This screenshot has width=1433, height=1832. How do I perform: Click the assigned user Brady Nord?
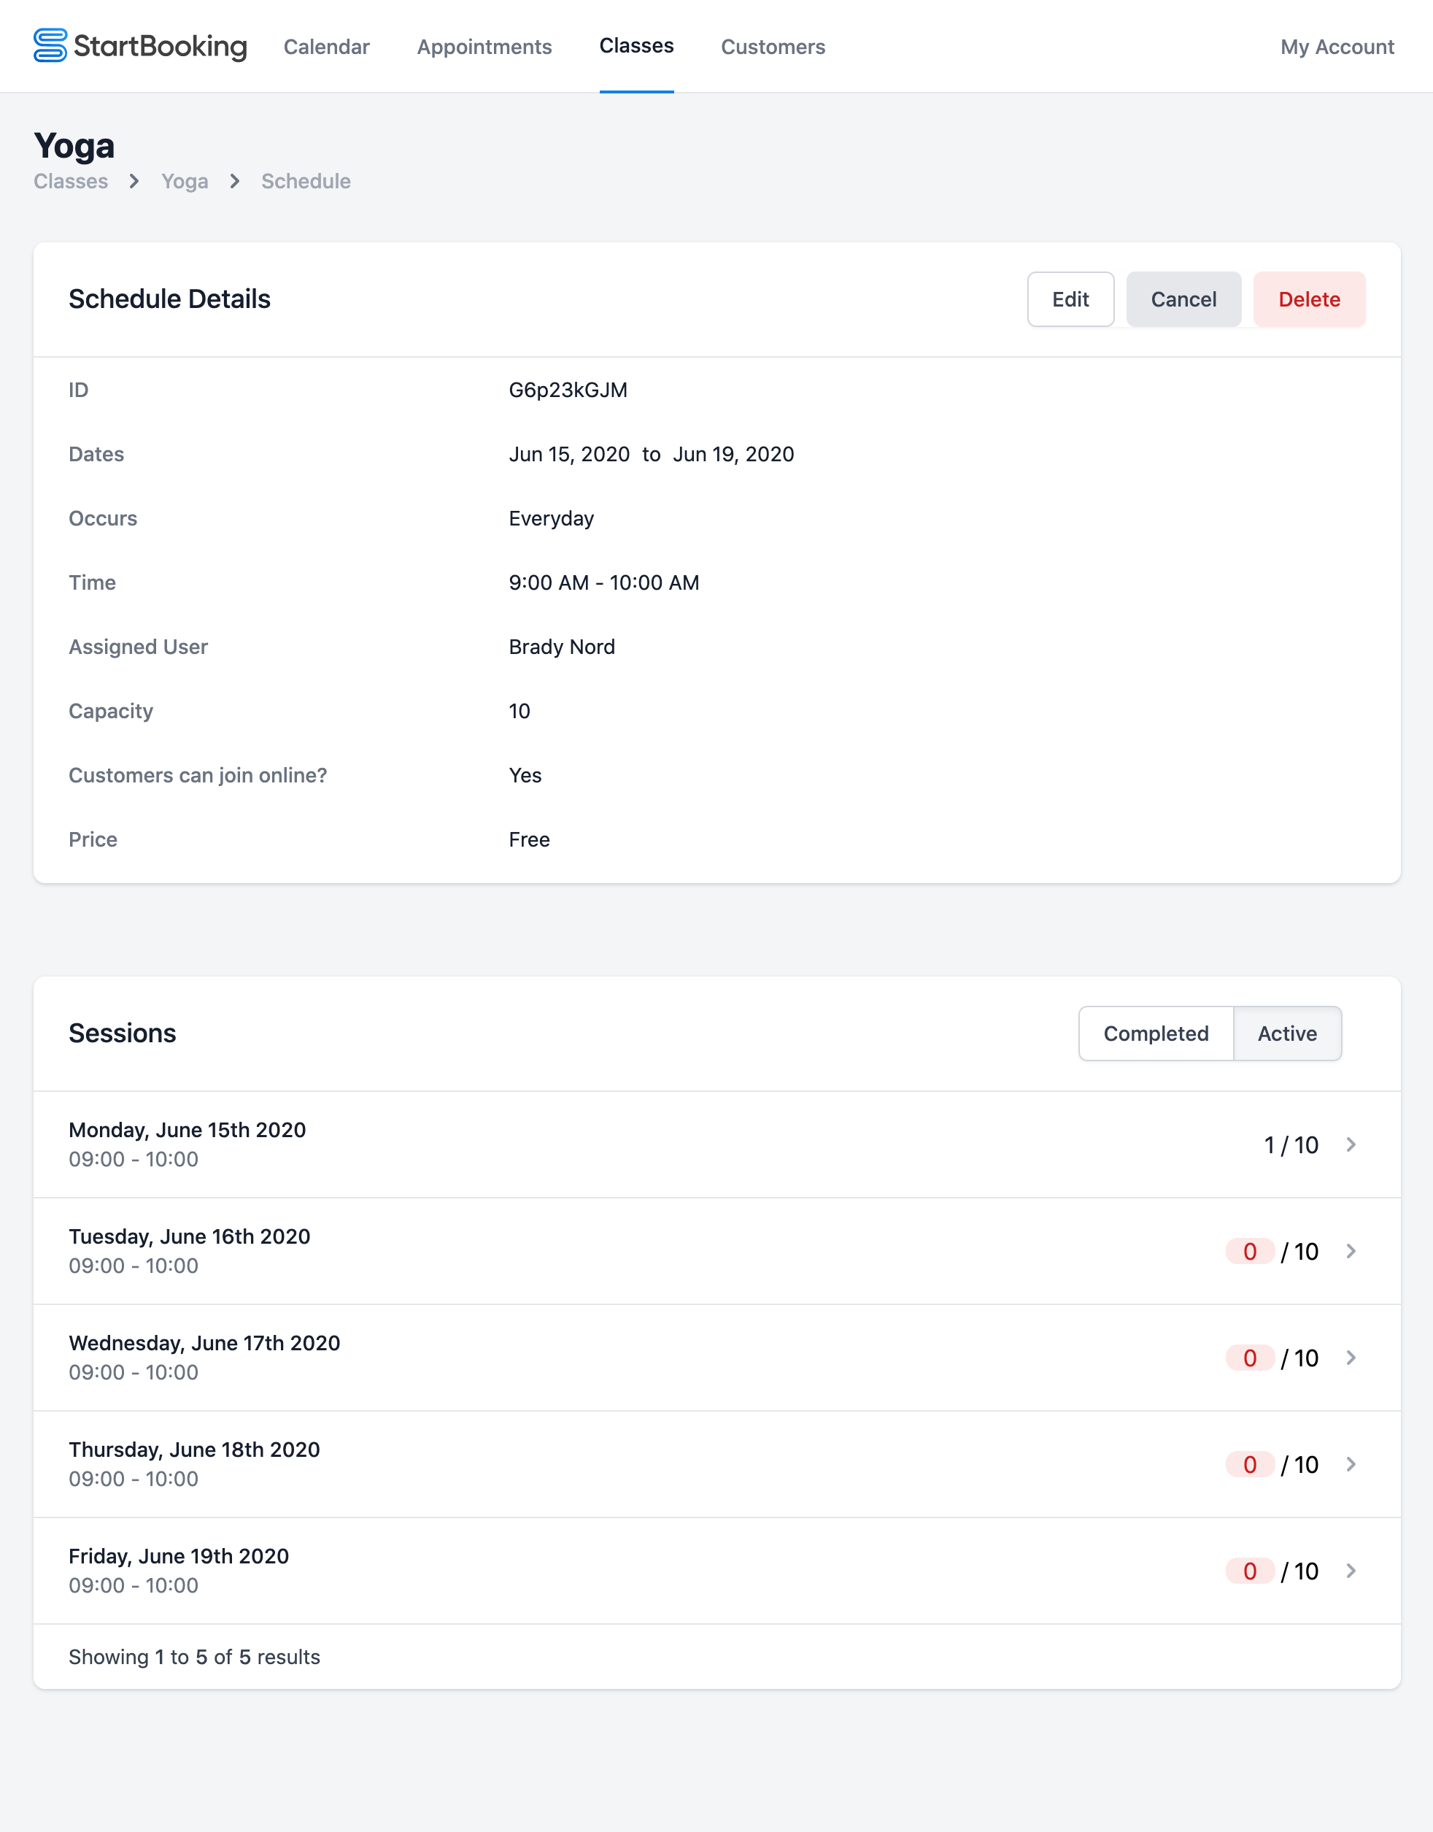click(x=562, y=647)
